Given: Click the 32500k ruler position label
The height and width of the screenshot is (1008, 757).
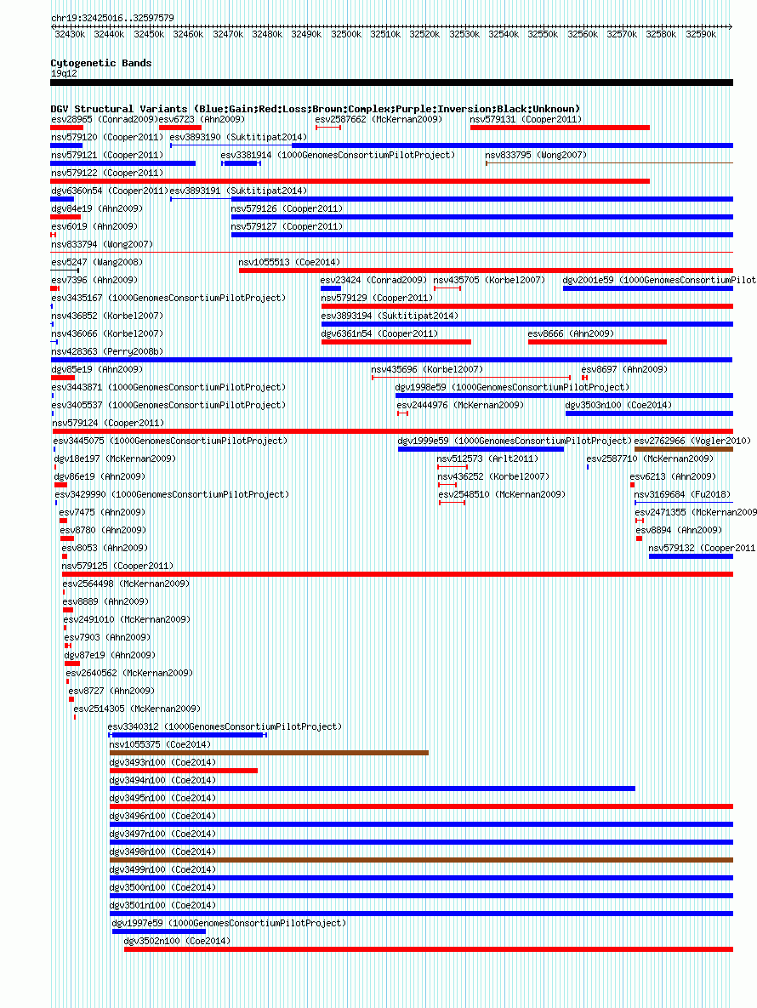Looking at the screenshot, I should tap(345, 34).
